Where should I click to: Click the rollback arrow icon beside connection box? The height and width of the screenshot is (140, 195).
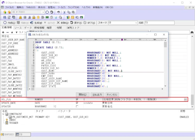point(52,12)
